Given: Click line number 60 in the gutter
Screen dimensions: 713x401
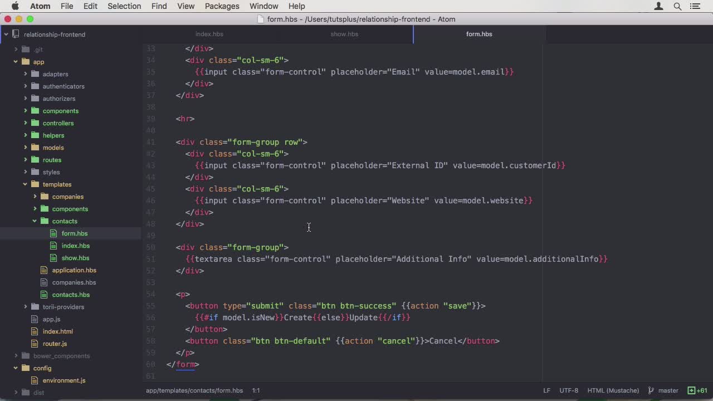Looking at the screenshot, I should (150, 364).
